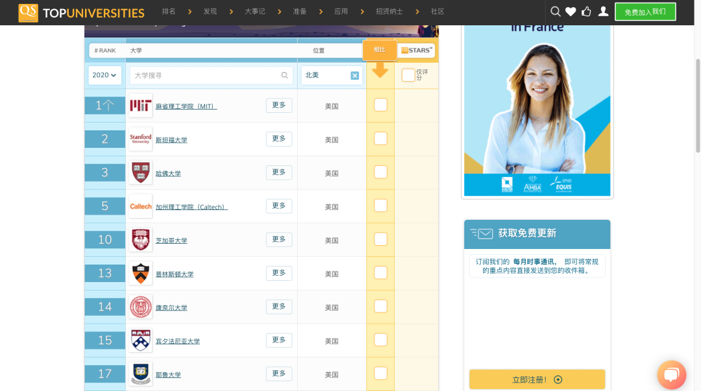Expand 更多 for 普林斯顿大学
Image resolution: width=701 pixels, height=391 pixels.
279,272
